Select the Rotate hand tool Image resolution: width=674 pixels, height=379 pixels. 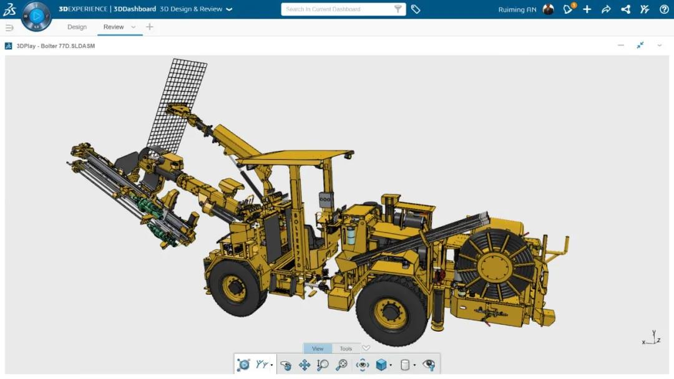pyautogui.click(x=285, y=365)
